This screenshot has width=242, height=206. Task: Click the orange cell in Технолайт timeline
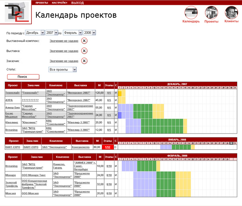click(x=120, y=93)
